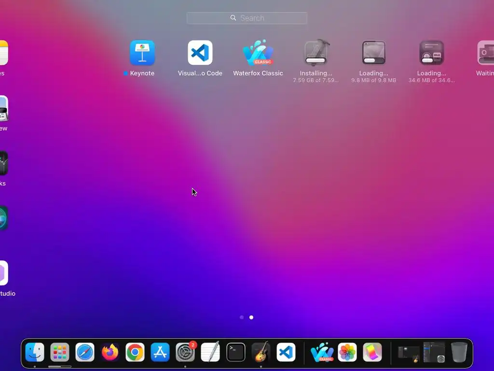
Task: Open the App Store from the Dock
Action: point(160,352)
